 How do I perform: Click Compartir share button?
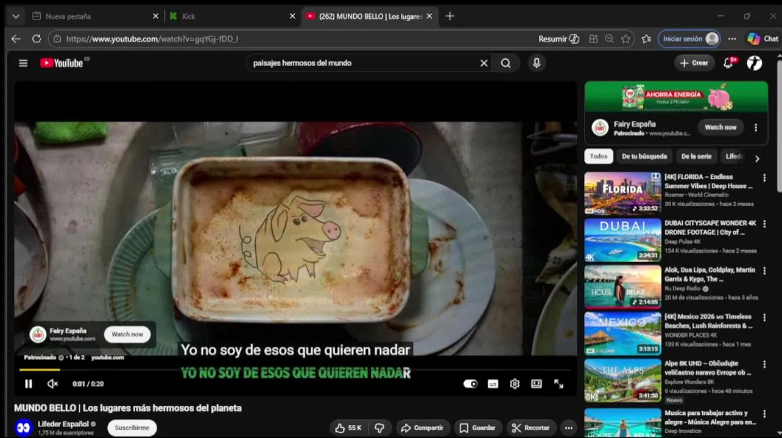tap(423, 428)
